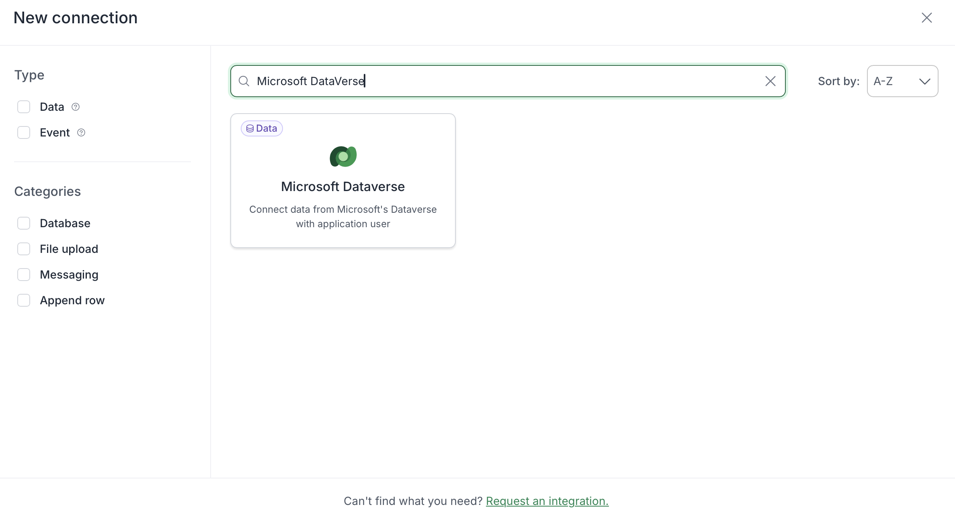Clear the search field with X icon

[x=770, y=81]
